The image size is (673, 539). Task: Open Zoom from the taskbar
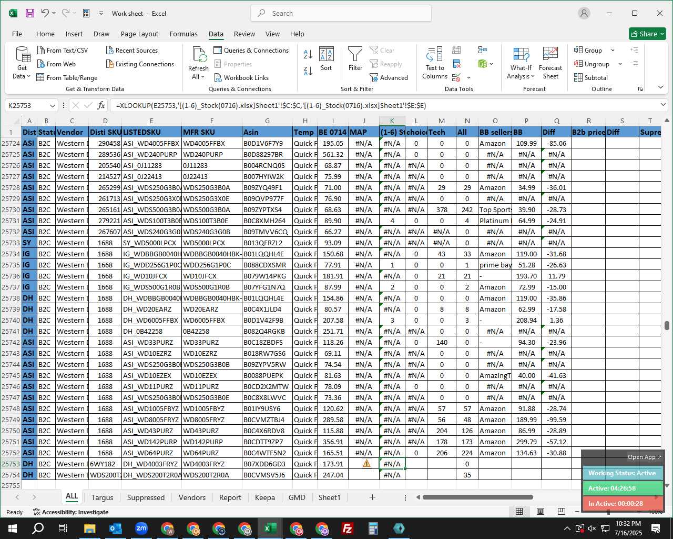pos(141,528)
